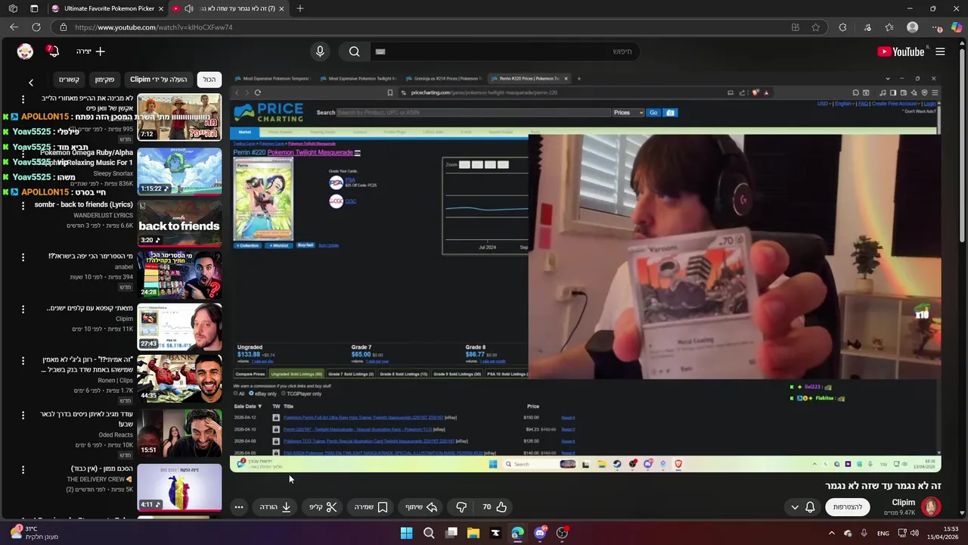Screen dimensions: 968x545
Task: Open the YouTube notifications bell
Action: pyautogui.click(x=52, y=51)
